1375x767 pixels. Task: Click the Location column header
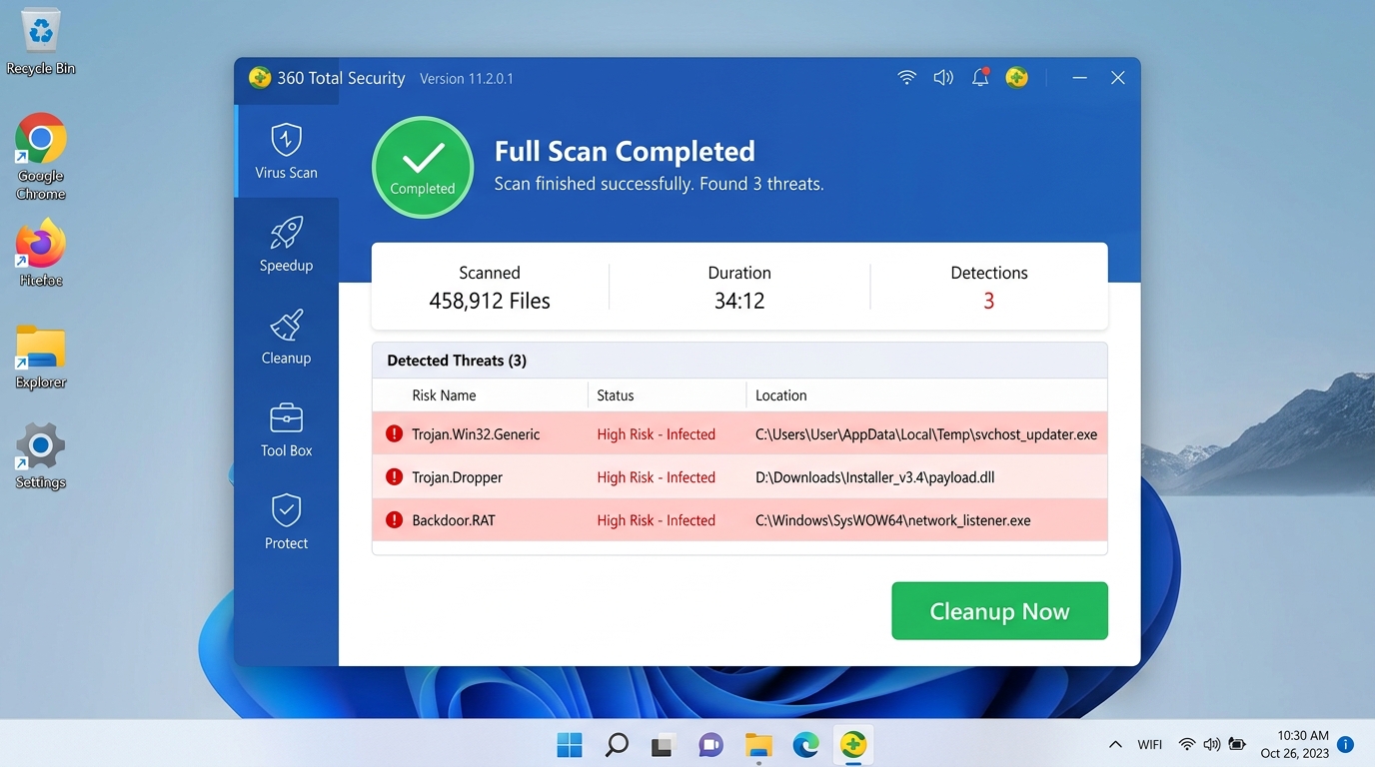pyautogui.click(x=780, y=395)
